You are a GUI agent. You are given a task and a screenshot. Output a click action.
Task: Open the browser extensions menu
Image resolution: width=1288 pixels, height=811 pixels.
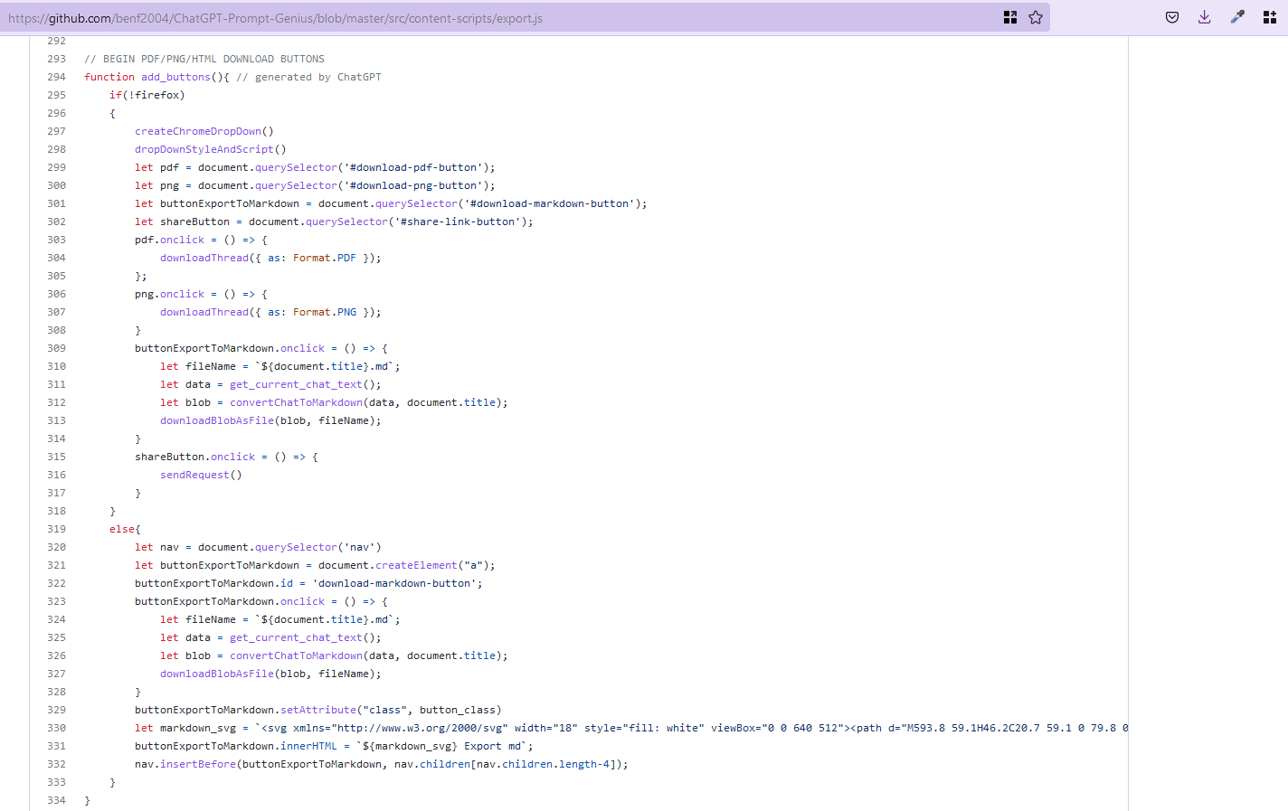coord(1269,16)
